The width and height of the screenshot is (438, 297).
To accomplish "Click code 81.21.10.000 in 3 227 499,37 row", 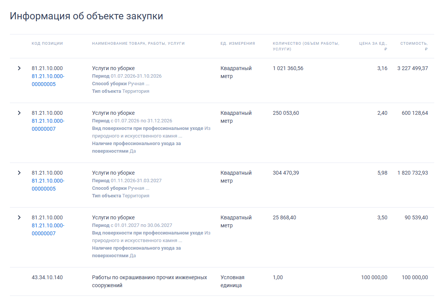I will pyautogui.click(x=47, y=68).
